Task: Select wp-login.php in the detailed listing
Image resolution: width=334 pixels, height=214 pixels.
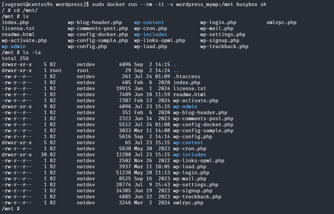Action: click(191, 173)
